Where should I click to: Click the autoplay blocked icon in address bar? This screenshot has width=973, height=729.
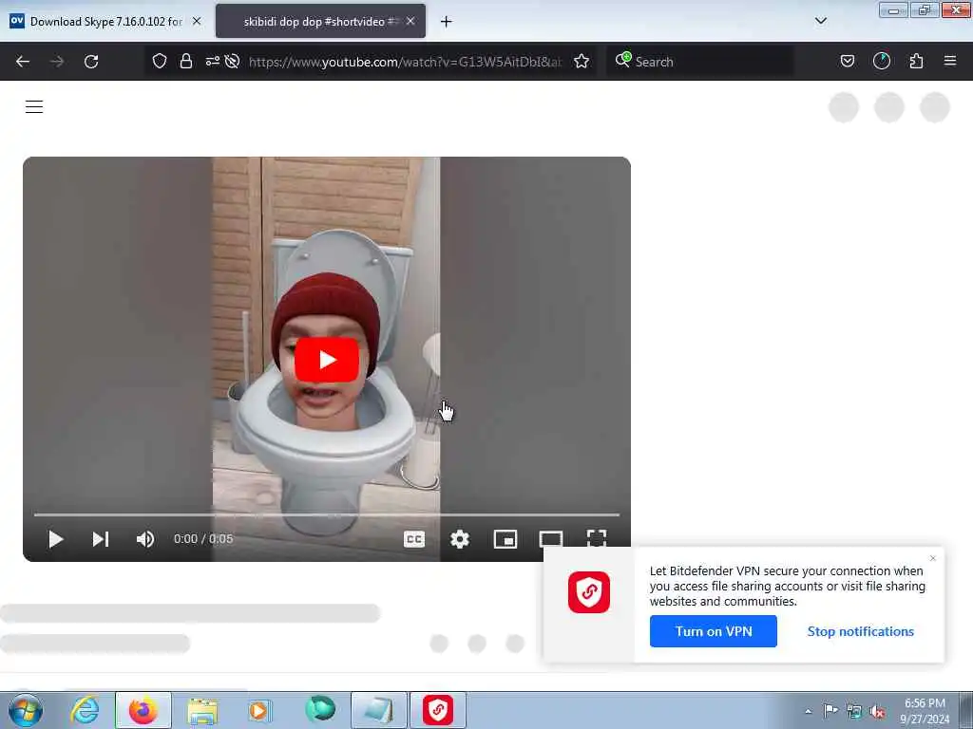tap(232, 61)
